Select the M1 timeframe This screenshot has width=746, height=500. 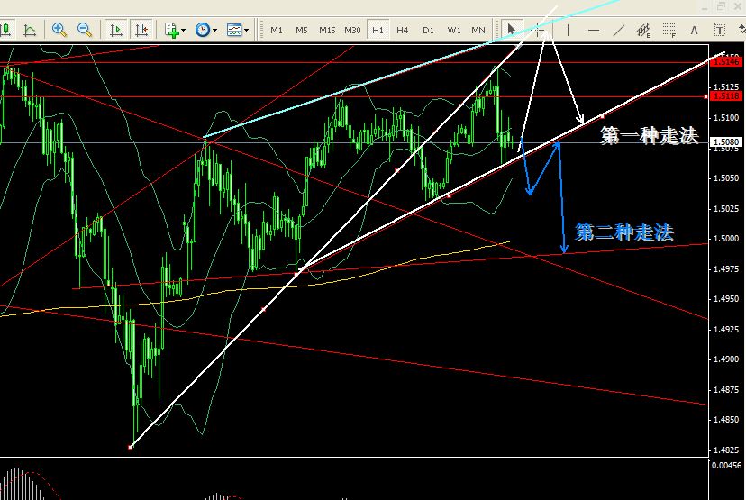click(x=277, y=30)
